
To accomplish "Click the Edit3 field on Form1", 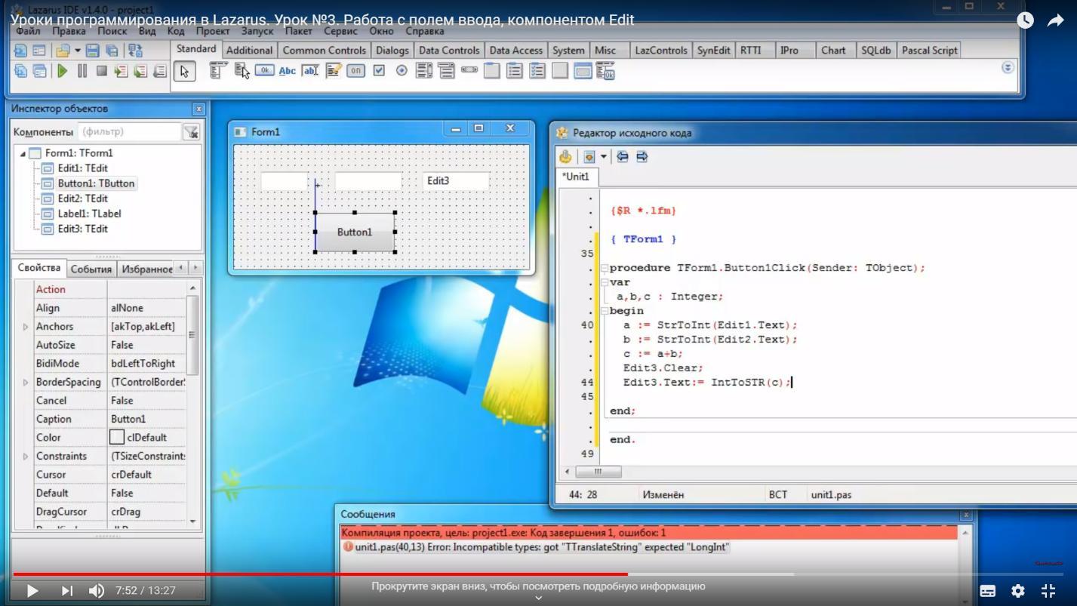I will (456, 181).
